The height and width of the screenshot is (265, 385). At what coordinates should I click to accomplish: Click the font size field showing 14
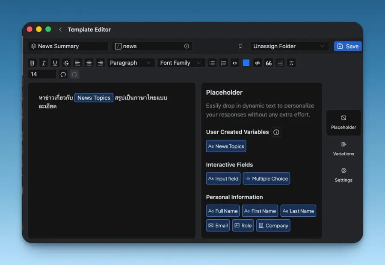tap(42, 74)
